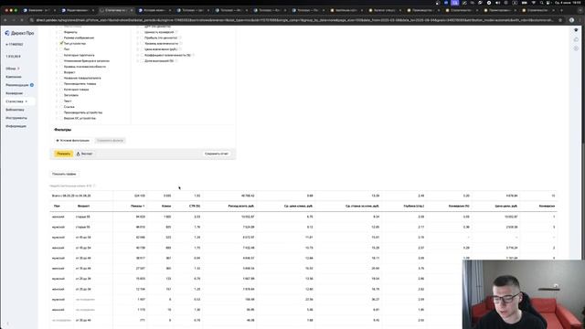Open Рекомендации section in the sidebar

[x=17, y=85]
